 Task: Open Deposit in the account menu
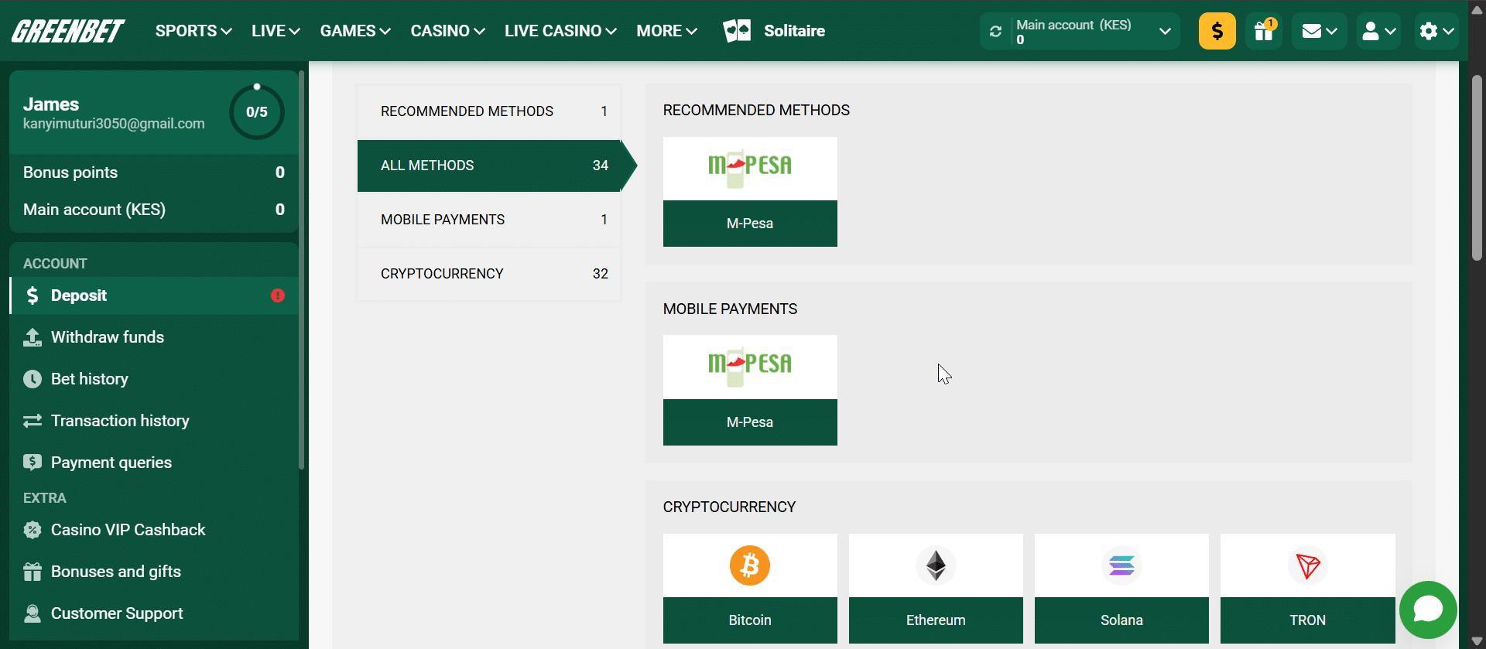click(x=154, y=295)
